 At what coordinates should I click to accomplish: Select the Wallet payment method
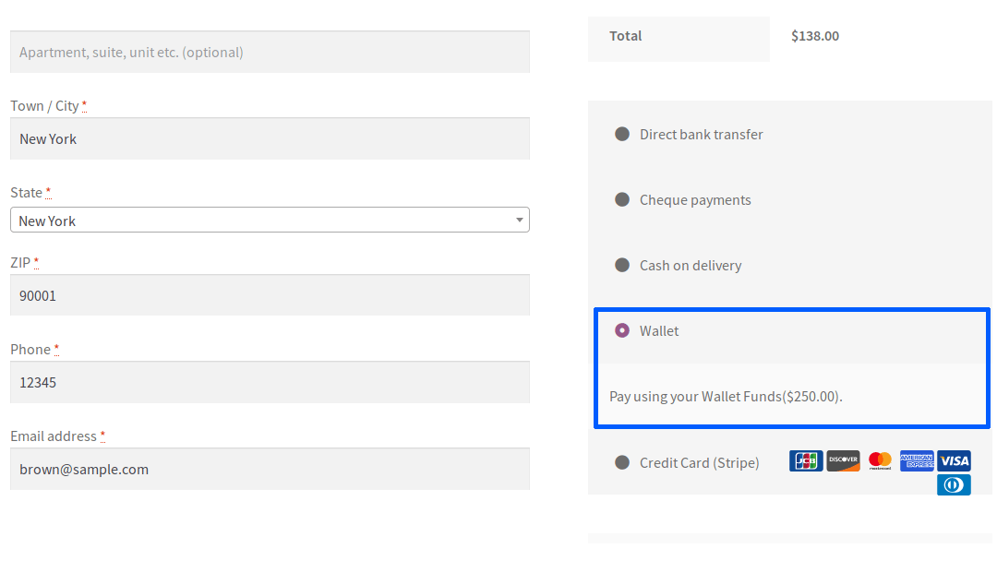coord(622,330)
